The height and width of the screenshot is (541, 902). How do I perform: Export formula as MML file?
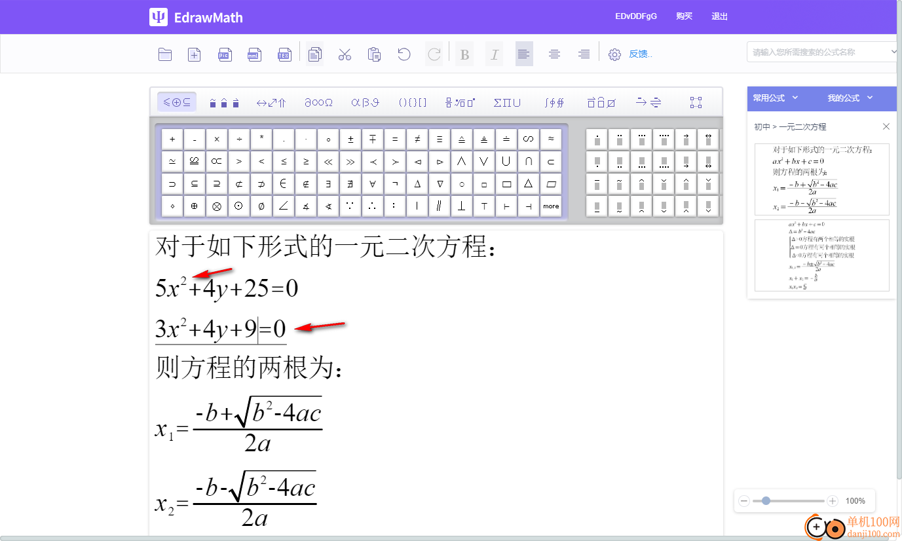click(x=254, y=54)
